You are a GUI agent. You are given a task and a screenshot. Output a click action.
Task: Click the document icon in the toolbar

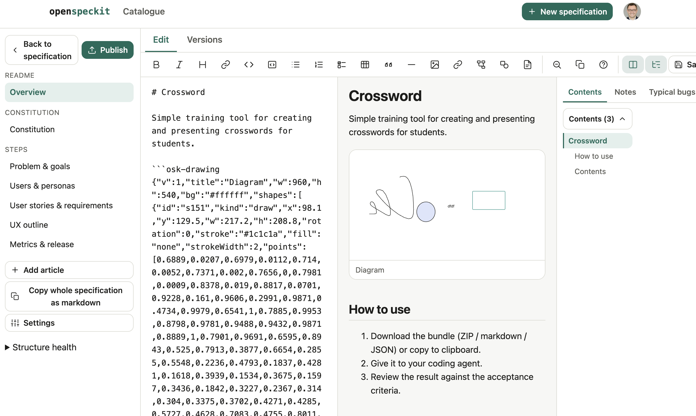527,65
